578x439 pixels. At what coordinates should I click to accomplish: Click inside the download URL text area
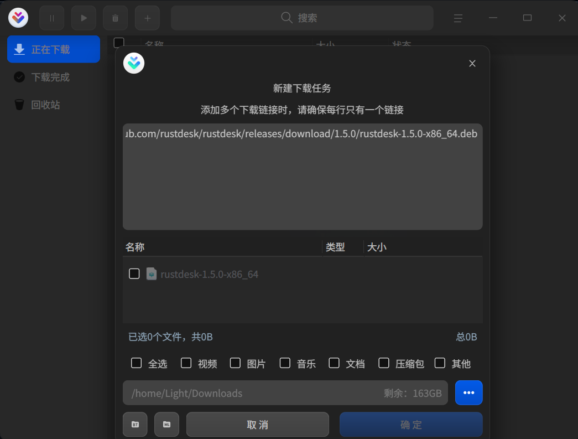(x=303, y=177)
